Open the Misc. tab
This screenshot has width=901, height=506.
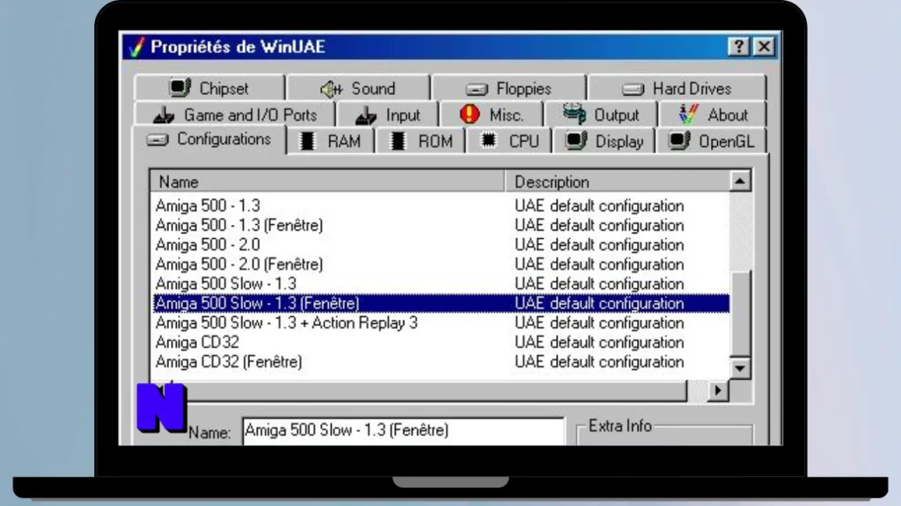[x=491, y=115]
